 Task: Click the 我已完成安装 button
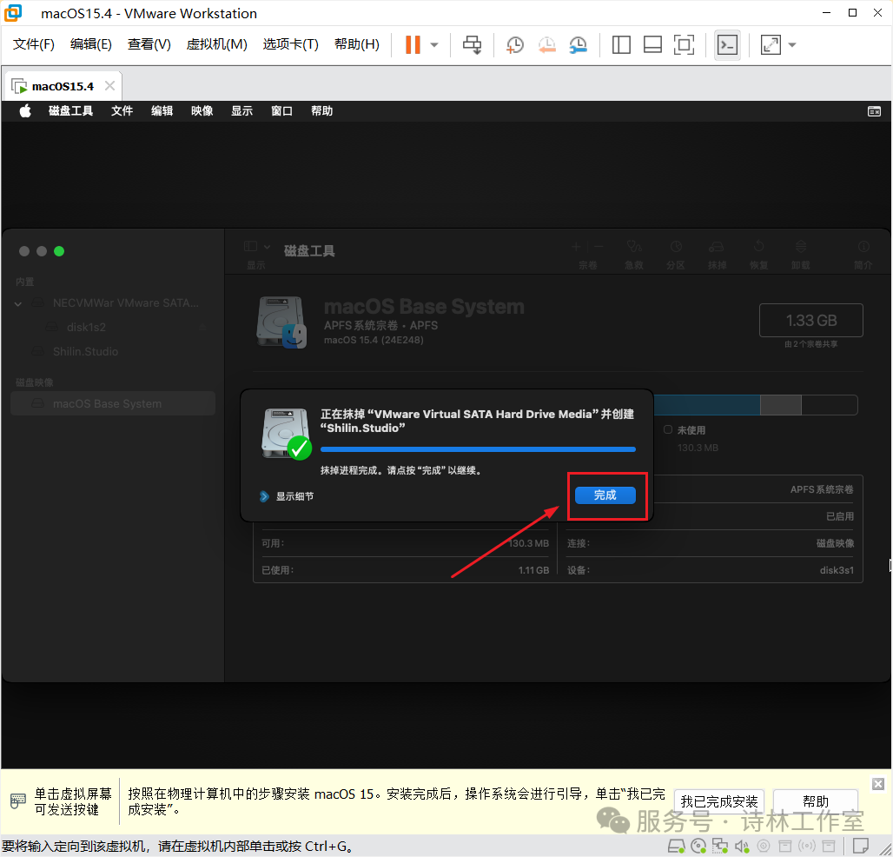[718, 801]
